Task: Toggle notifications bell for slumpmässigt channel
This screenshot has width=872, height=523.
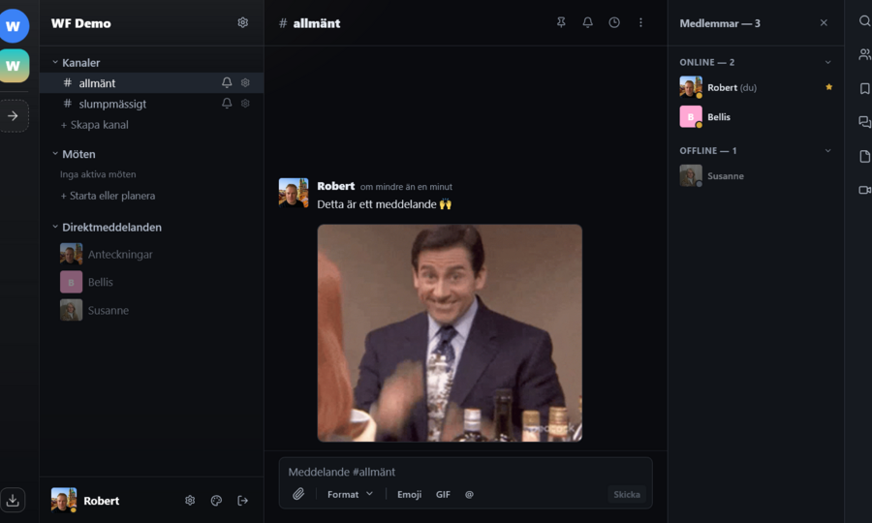Action: [227, 104]
